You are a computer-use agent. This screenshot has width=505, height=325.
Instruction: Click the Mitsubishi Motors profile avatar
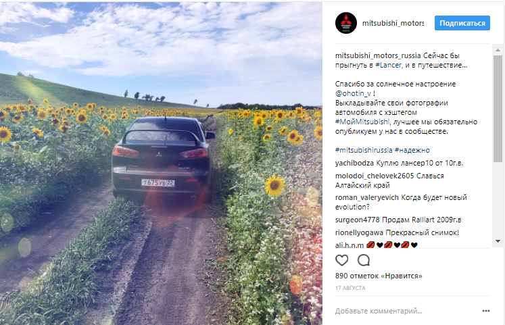[346, 23]
